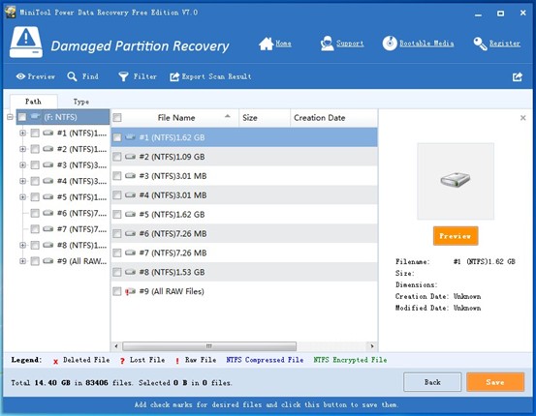Click tree drive icon beside #6 (NTFS)7...
The image size is (536, 416).
(48, 213)
